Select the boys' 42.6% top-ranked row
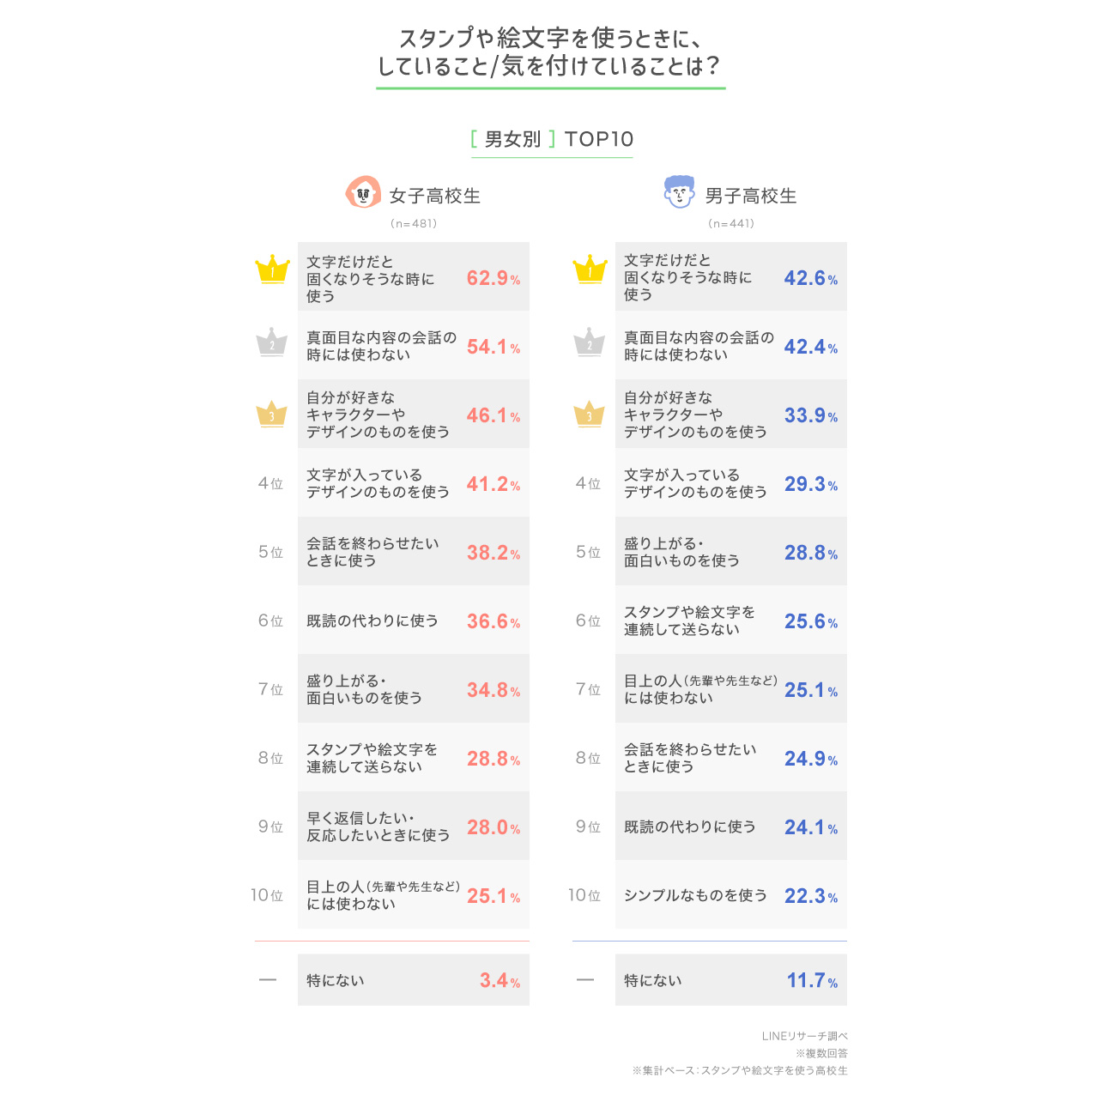Screen dimensions: 1102x1102 click(731, 276)
